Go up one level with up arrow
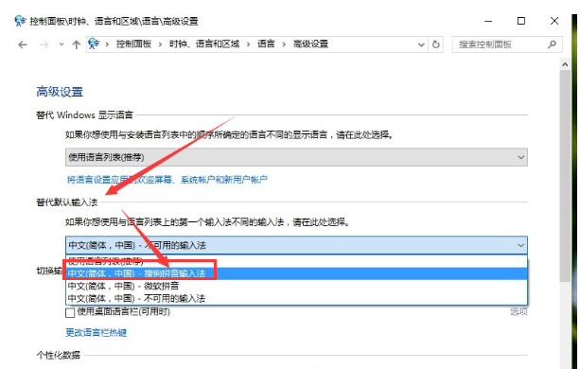 (77, 44)
